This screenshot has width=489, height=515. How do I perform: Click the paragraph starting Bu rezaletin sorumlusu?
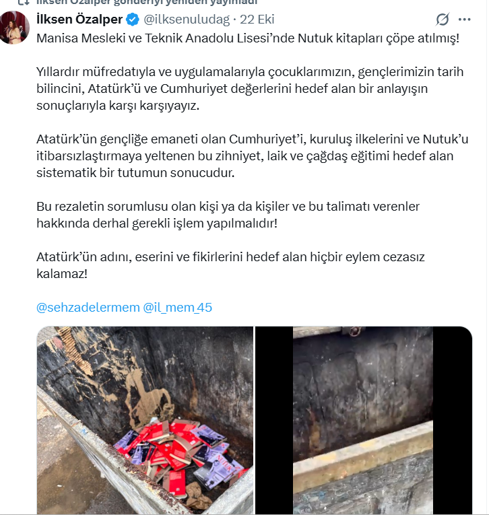point(228,215)
